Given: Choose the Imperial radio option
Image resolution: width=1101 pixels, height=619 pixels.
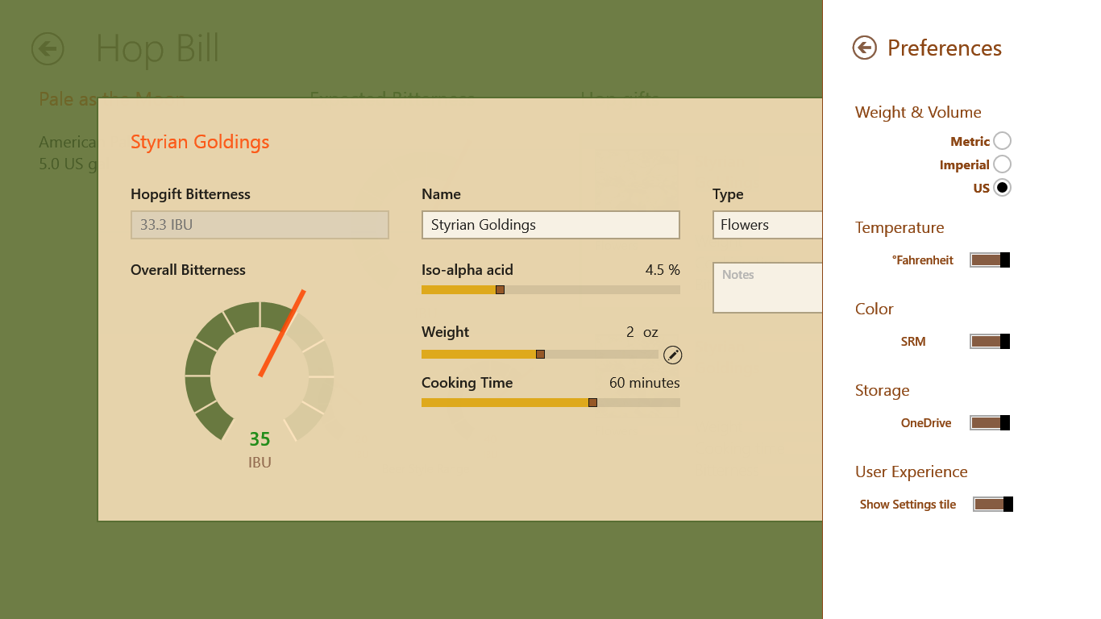Looking at the screenshot, I should [x=1002, y=164].
